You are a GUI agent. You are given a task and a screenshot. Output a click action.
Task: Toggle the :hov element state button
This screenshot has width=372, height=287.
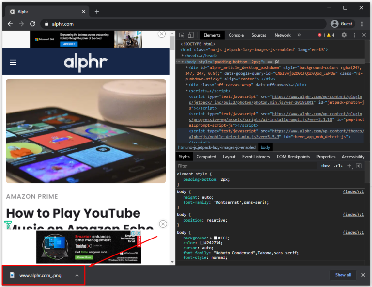coord(325,166)
